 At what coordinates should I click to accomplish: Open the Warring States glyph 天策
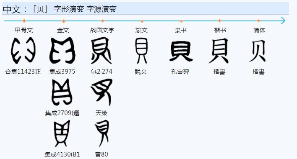pyautogui.click(x=102, y=92)
